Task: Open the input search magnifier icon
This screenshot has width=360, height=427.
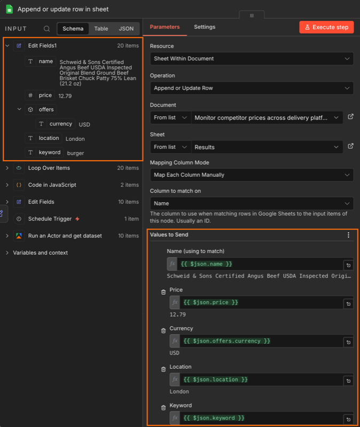Action: [x=47, y=29]
